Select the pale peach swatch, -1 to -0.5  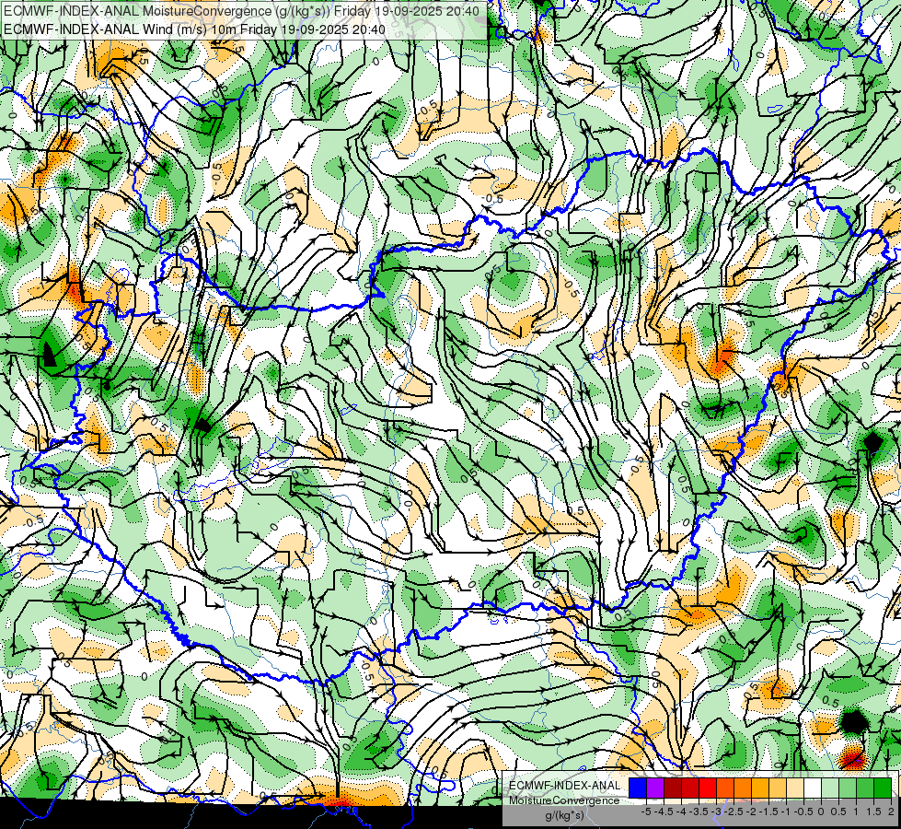795,788
